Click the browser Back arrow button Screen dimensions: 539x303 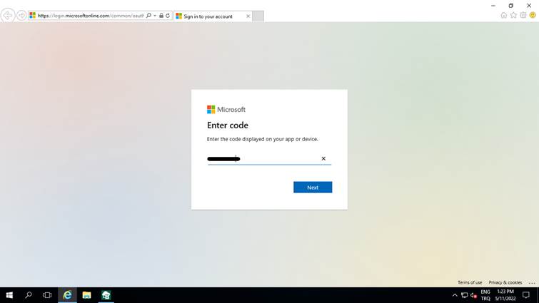tap(8, 16)
